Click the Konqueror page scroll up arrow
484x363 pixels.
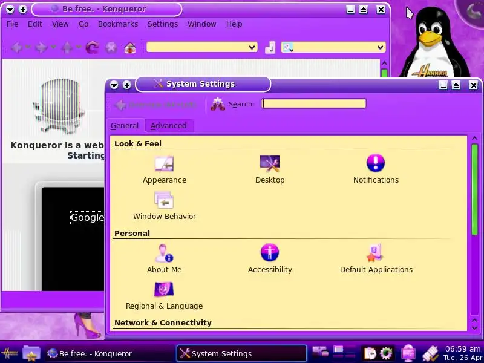click(x=384, y=64)
